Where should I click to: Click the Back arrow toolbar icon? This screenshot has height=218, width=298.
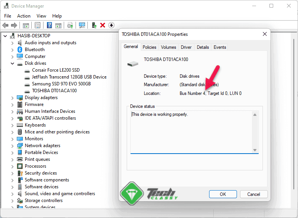(x=5, y=25)
